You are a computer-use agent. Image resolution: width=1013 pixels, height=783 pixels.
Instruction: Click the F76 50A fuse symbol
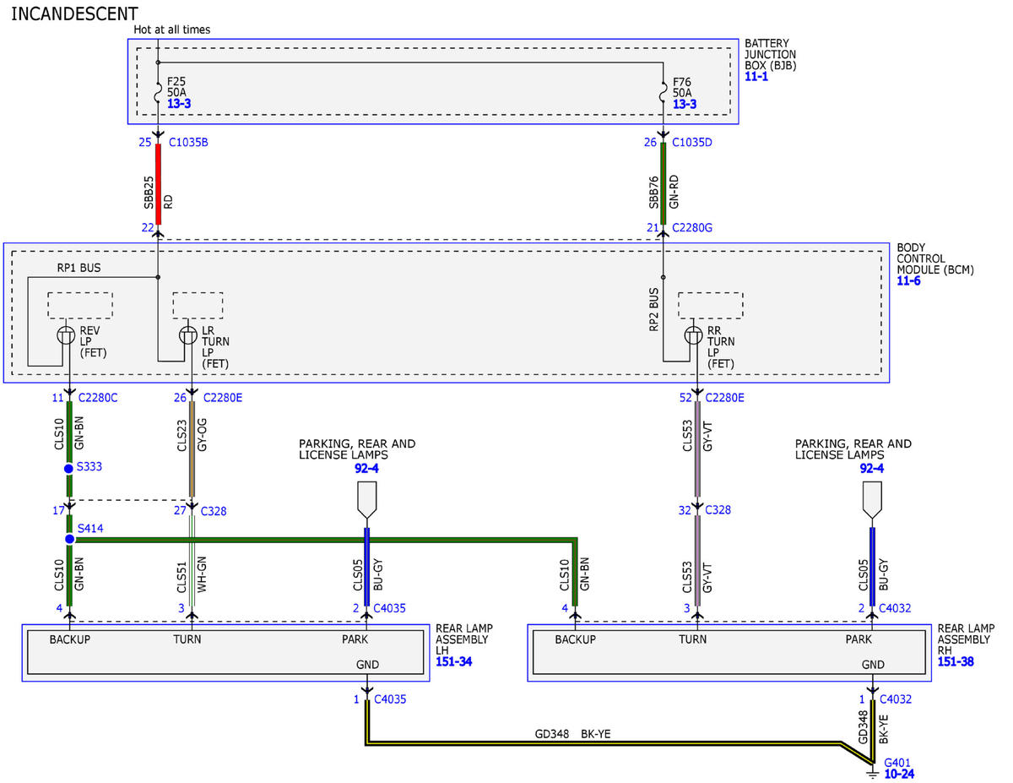pos(664,91)
